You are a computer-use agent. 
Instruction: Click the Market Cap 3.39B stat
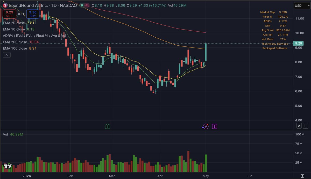click(274, 12)
